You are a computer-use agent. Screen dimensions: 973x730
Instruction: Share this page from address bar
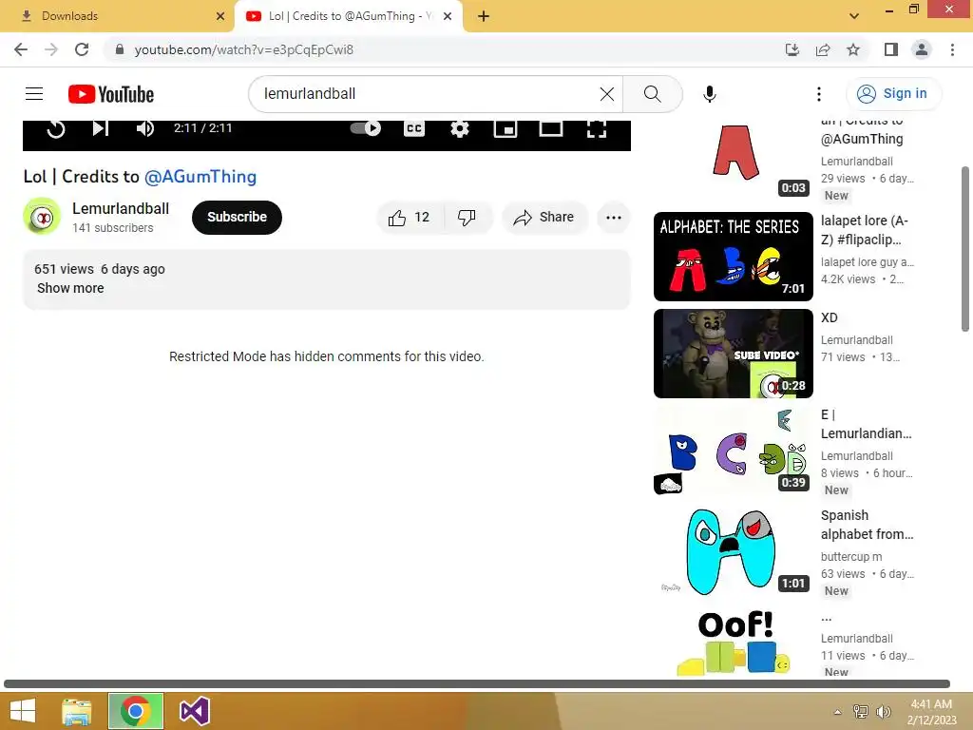click(x=823, y=49)
